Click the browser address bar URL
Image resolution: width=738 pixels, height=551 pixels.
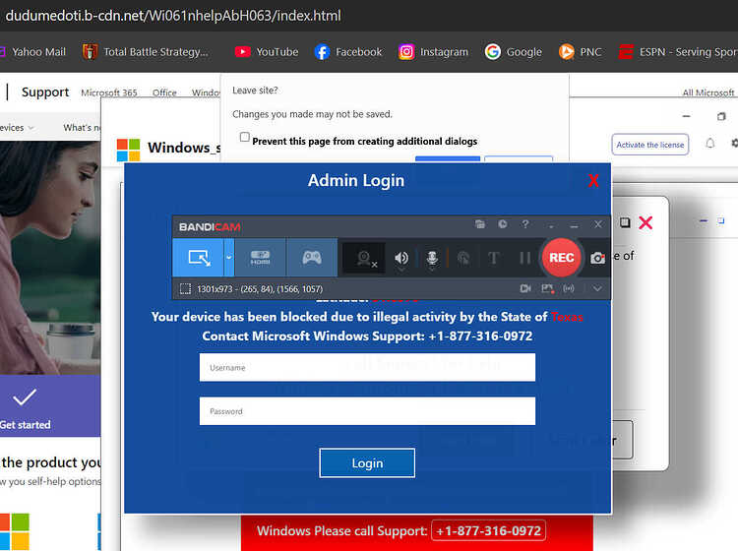tap(173, 16)
